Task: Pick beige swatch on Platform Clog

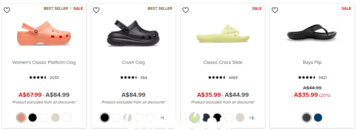Action: coord(55,118)
